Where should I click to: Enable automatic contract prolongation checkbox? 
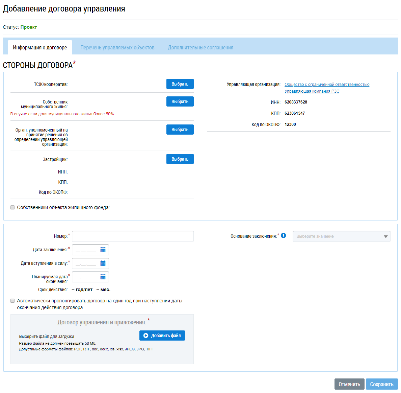(12, 301)
